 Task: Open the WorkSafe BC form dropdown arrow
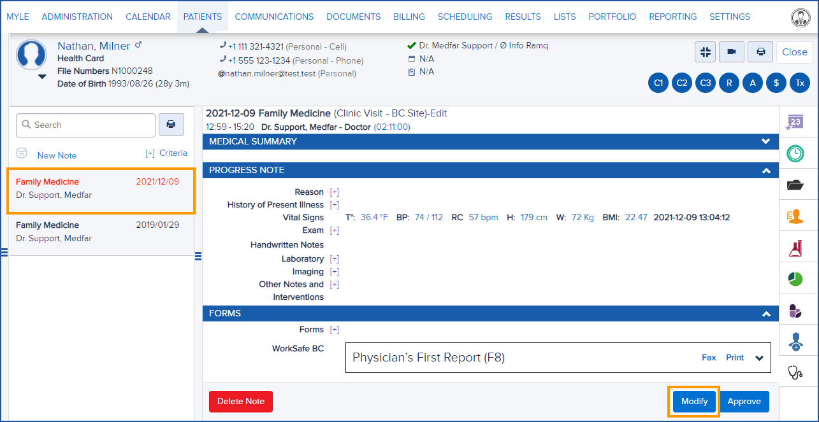click(x=759, y=358)
